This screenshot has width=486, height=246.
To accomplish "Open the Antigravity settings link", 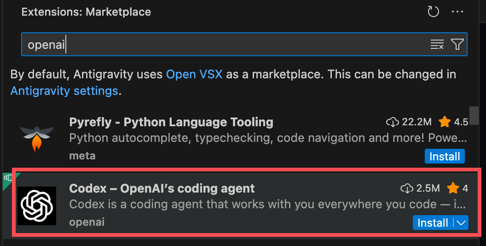I will [64, 91].
